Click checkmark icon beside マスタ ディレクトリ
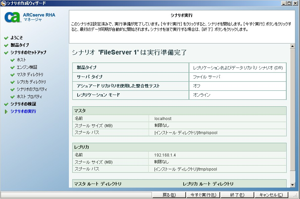The height and width of the screenshot is (199, 300). tap(13, 75)
